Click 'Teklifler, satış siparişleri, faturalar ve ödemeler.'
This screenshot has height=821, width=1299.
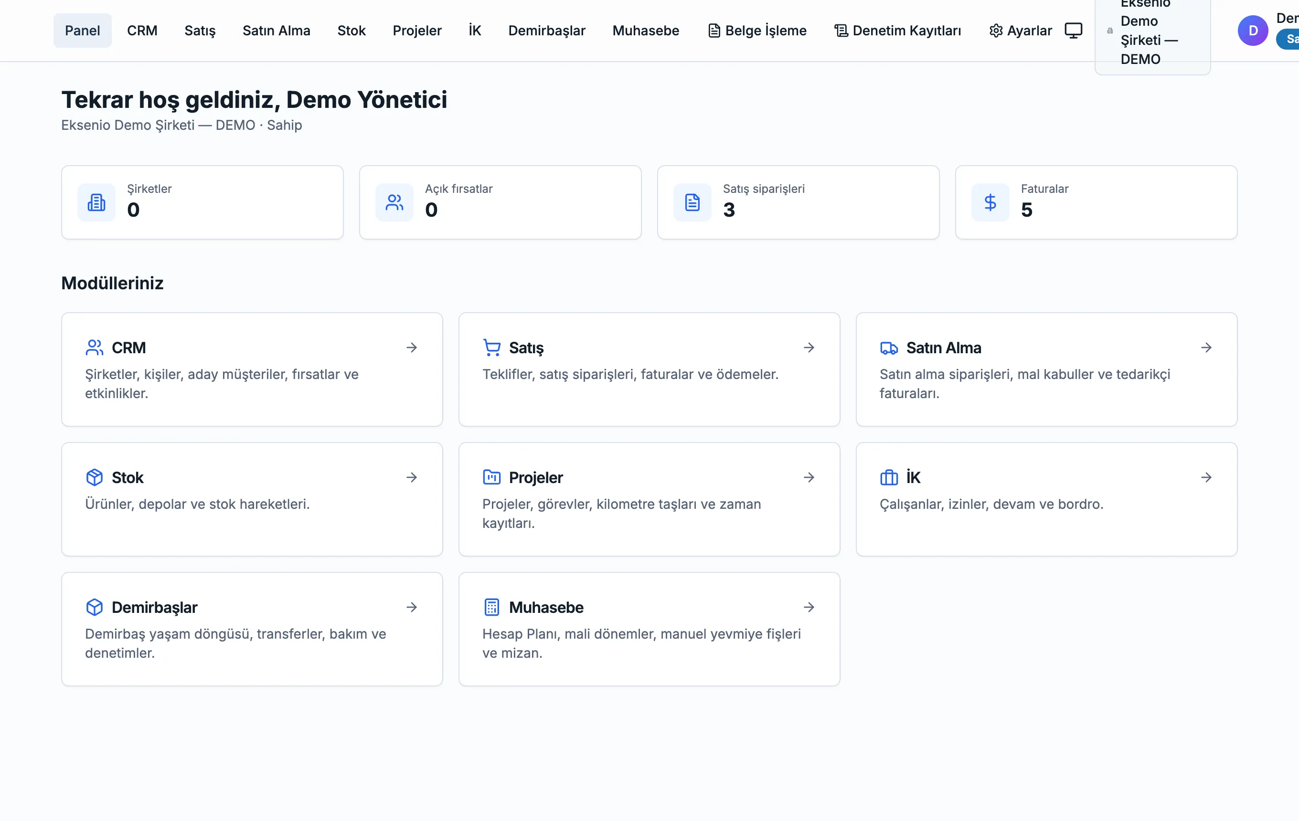[630, 374]
